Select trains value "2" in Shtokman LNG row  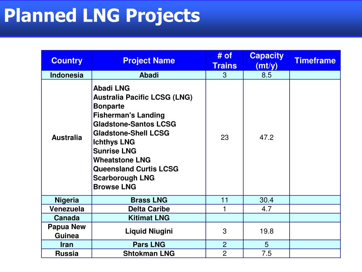point(224,254)
